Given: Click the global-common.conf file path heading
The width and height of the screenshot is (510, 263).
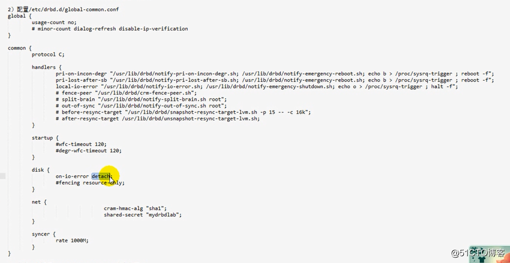Looking at the screenshot, I should click(x=64, y=9).
